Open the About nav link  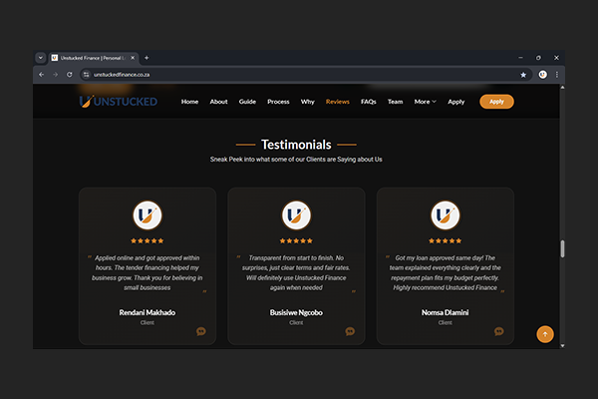218,102
